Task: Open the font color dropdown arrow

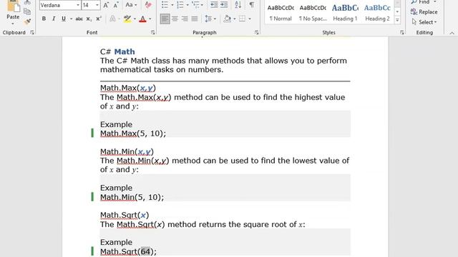Action: click(150, 19)
